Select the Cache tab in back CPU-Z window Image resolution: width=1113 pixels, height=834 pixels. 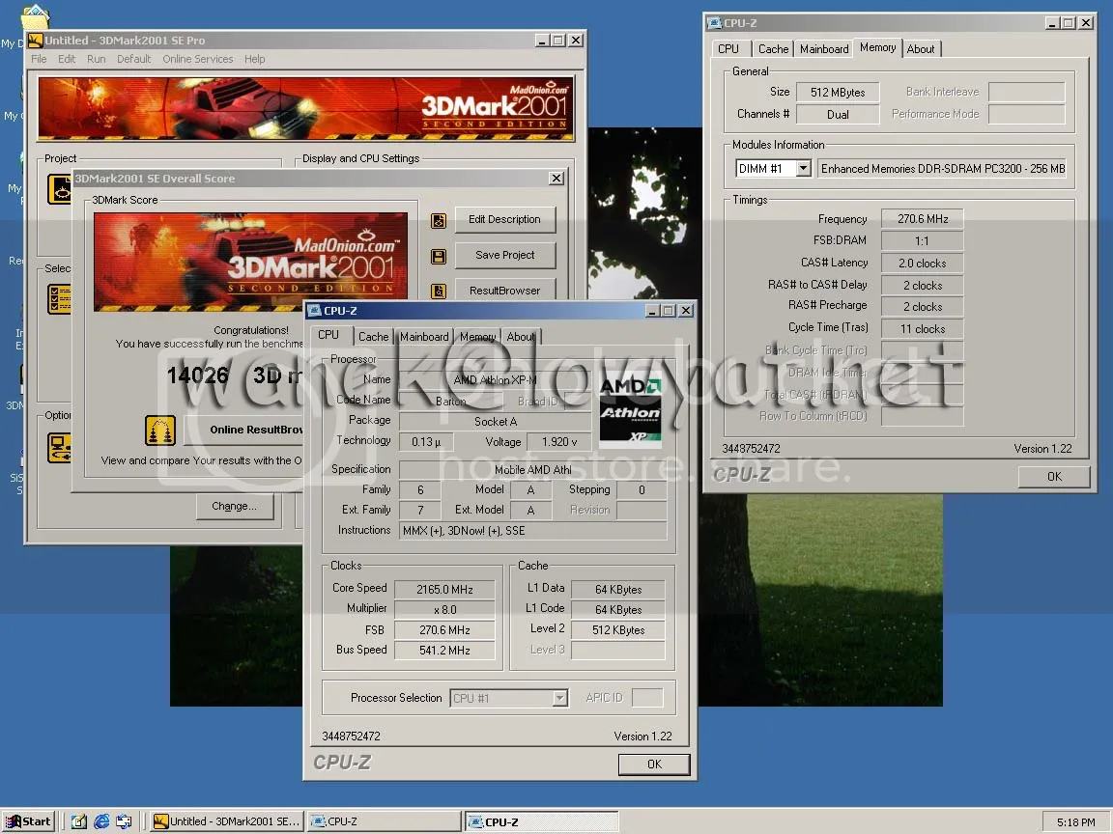[x=773, y=49]
